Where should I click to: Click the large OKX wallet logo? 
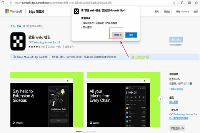tap(18, 41)
